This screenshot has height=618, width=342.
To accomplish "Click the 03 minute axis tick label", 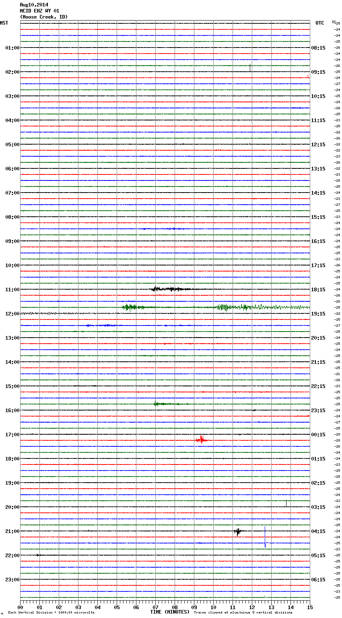I will click(x=78, y=607).
